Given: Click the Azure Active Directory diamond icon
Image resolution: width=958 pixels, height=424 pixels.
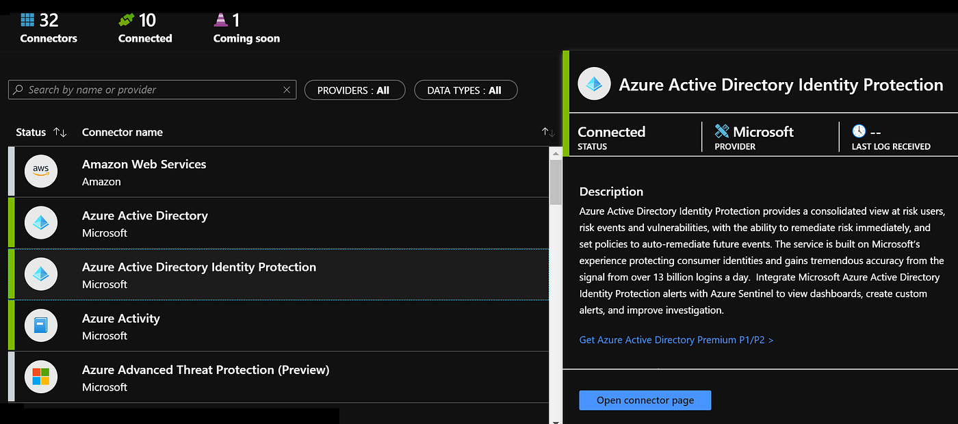Looking at the screenshot, I should 41,223.
